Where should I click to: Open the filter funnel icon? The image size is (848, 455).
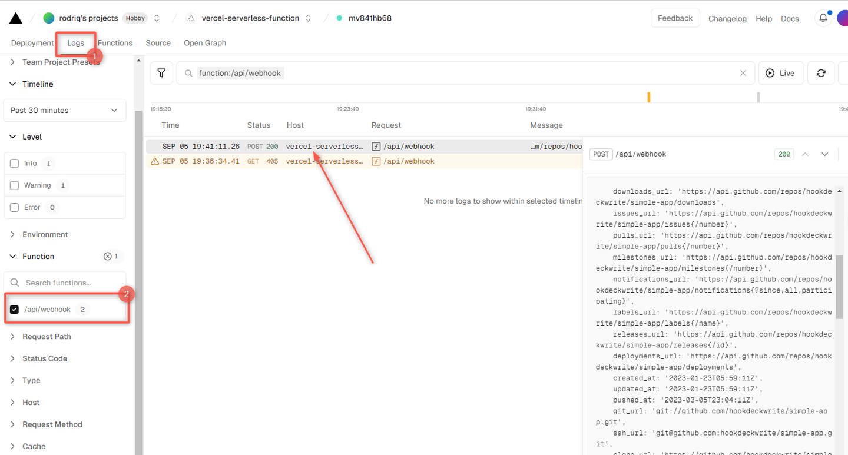[161, 73]
